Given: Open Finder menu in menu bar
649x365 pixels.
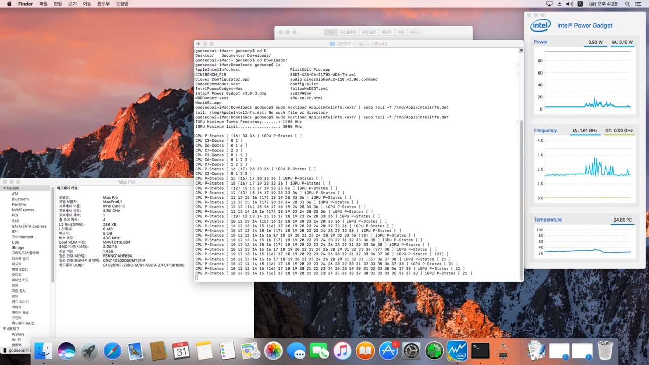Looking at the screenshot, I should (x=25, y=4).
